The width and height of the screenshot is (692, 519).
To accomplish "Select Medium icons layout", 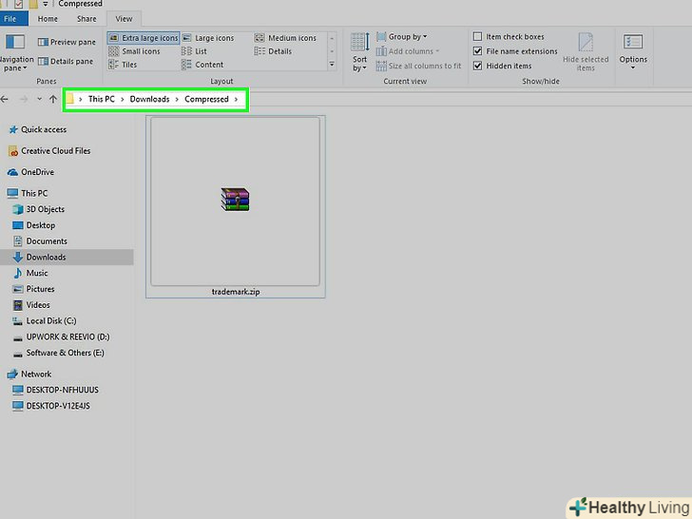I will point(285,38).
